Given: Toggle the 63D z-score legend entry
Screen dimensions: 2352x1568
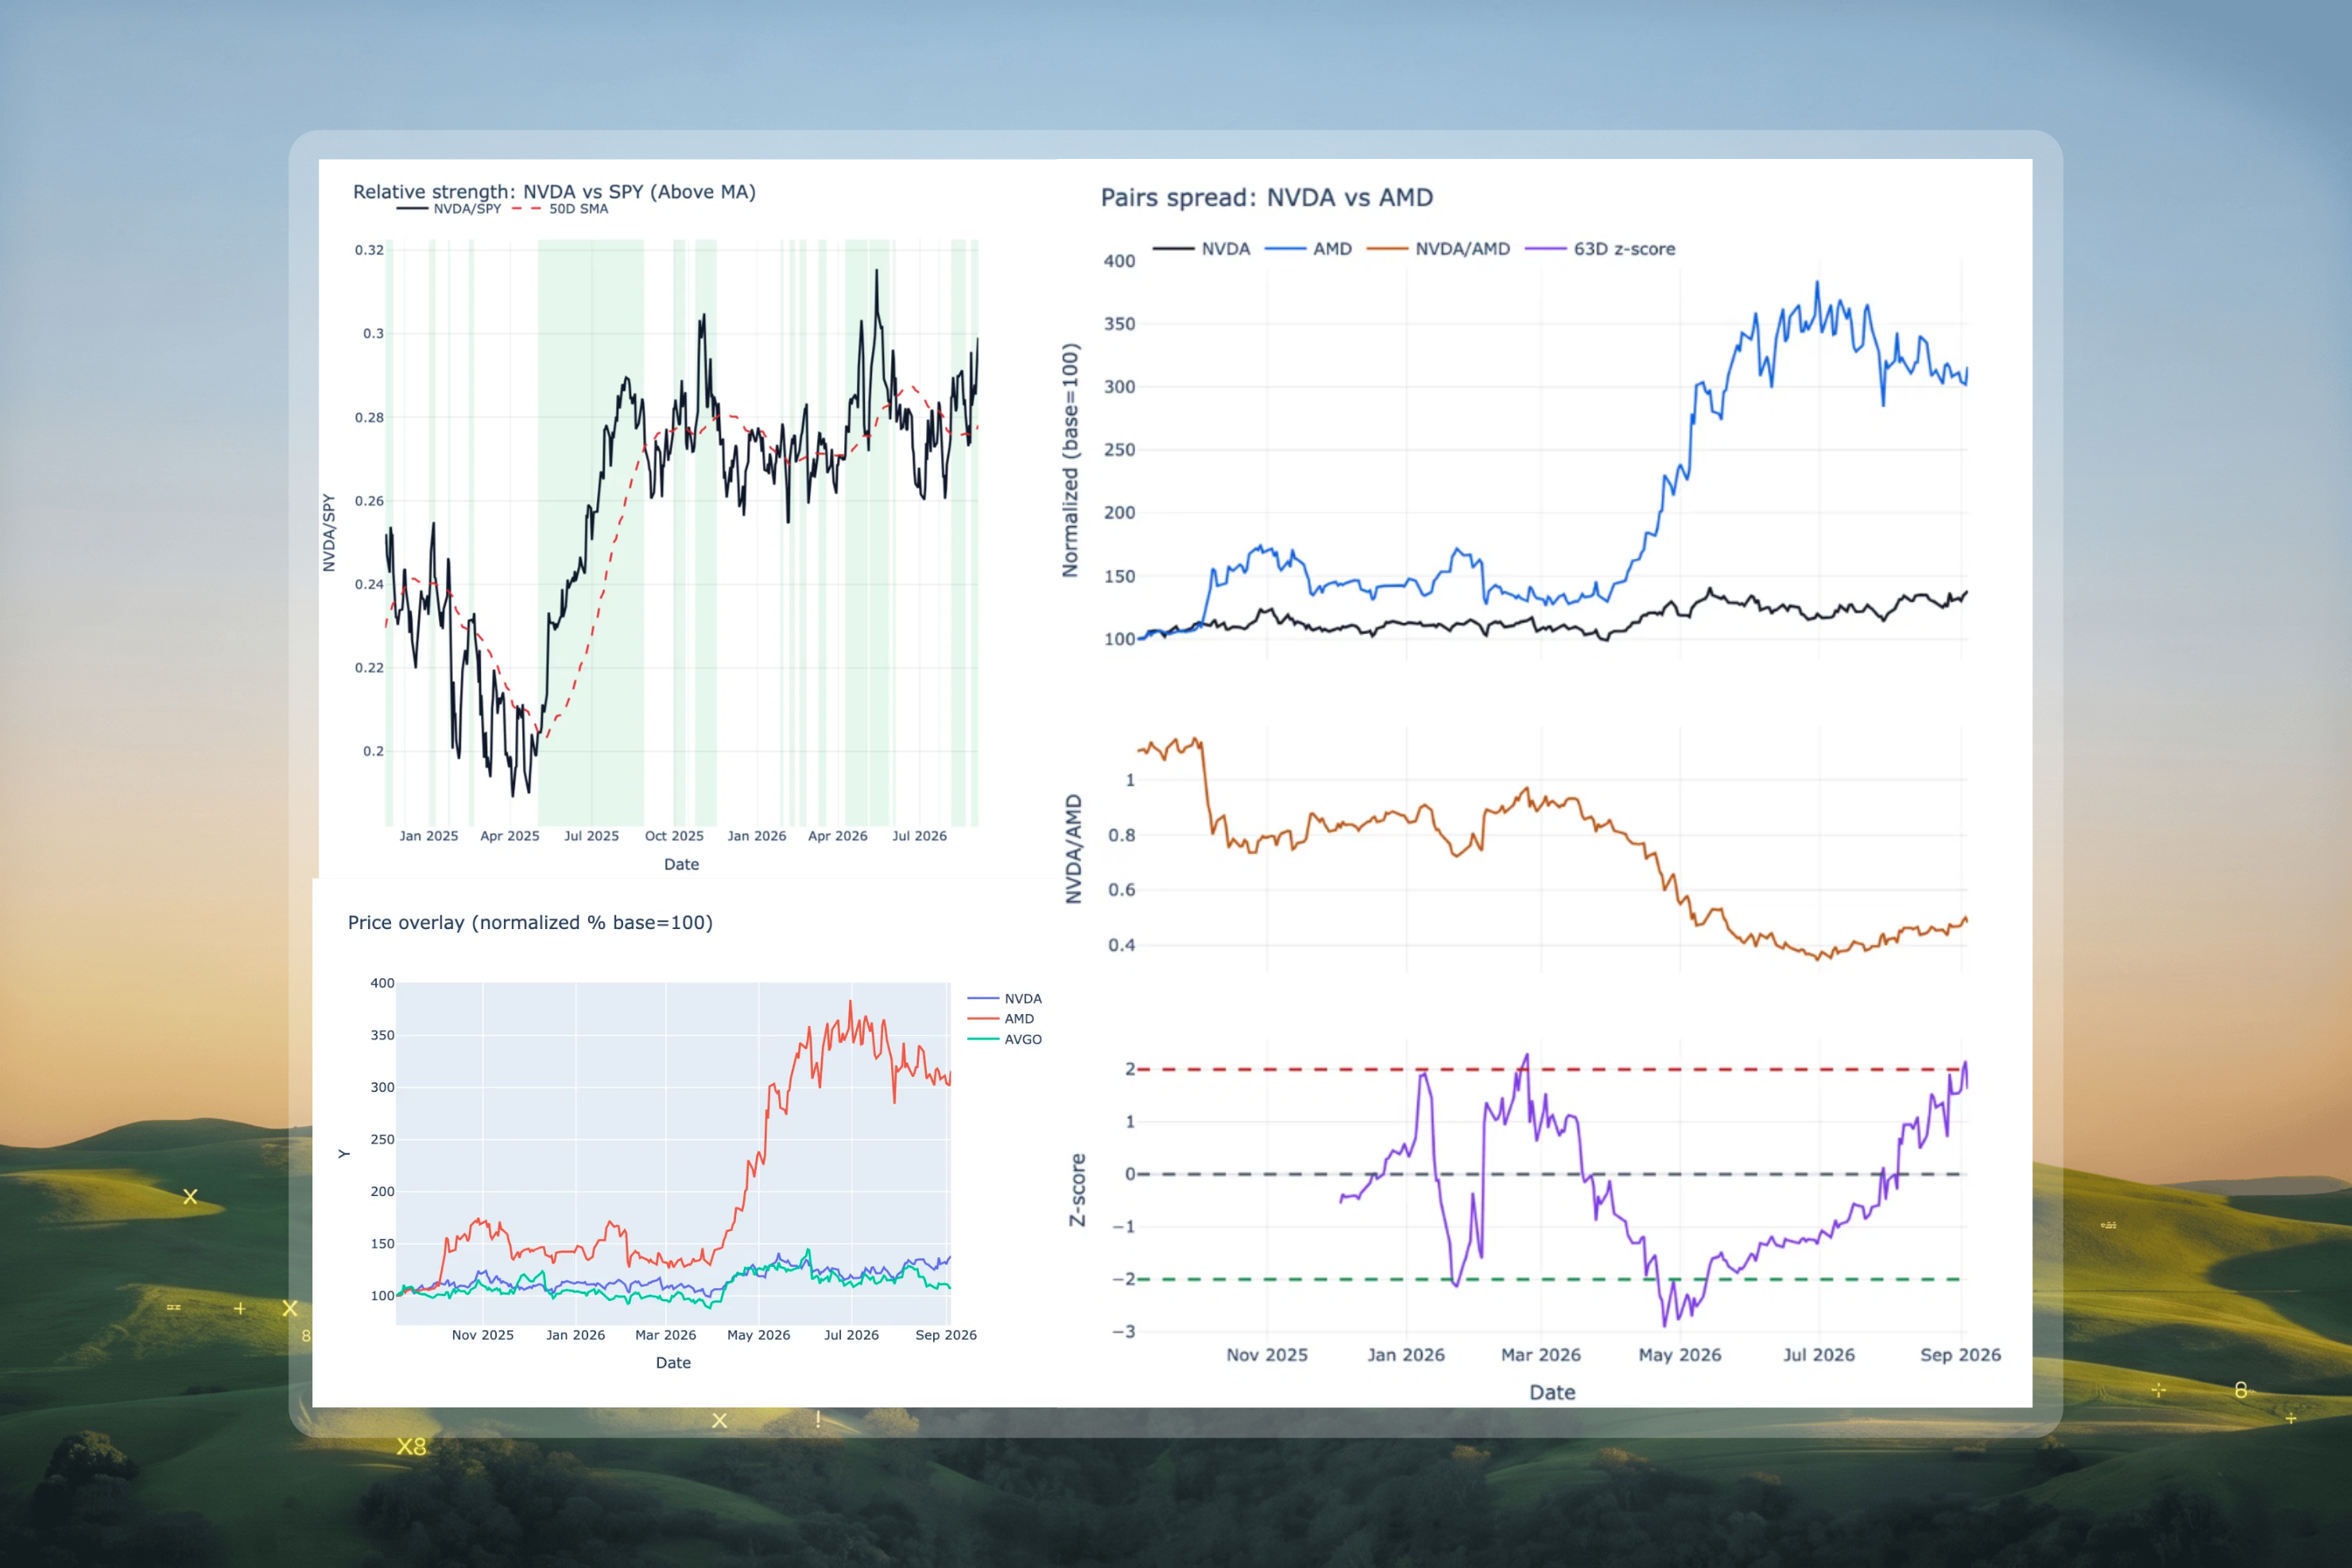Looking at the screenshot, I should point(1600,249).
